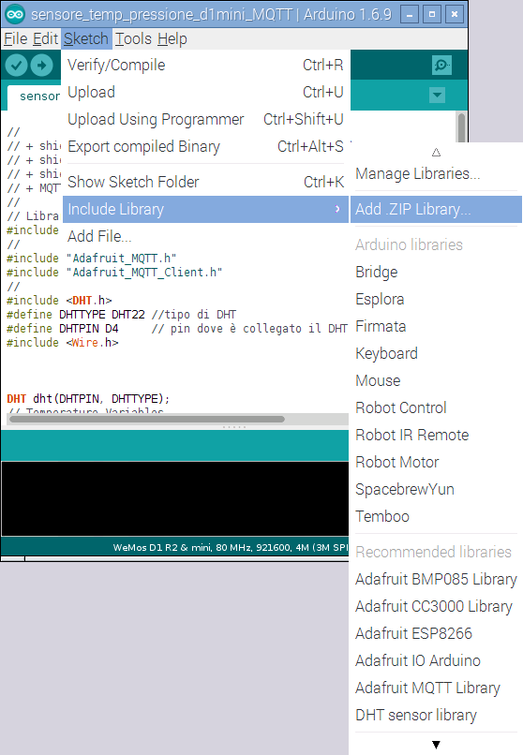Open the Include Library submenu arrow

pos(337,209)
